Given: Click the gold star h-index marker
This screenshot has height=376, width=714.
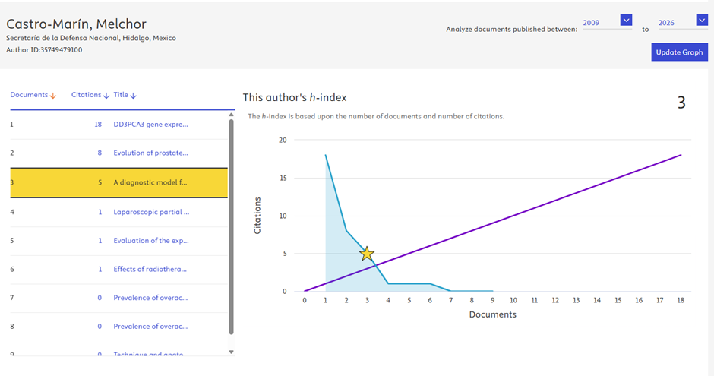Looking at the screenshot, I should pyautogui.click(x=367, y=254).
